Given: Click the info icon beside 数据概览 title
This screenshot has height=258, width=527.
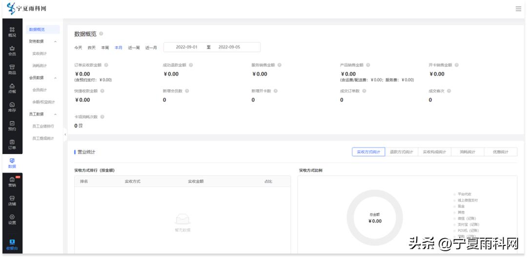Looking at the screenshot, I should [101, 34].
